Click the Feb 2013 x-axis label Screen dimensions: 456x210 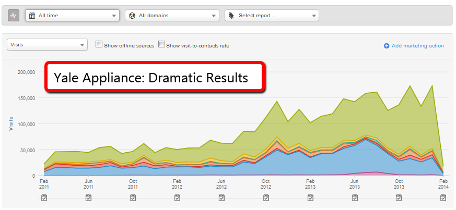310,184
